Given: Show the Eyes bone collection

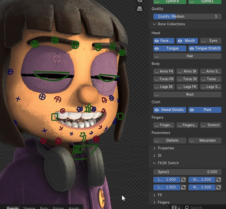Looking at the screenshot, I should (210, 41).
